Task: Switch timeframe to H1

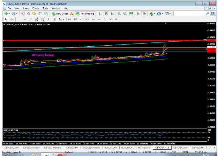Action: pyautogui.click(x=93, y=19)
